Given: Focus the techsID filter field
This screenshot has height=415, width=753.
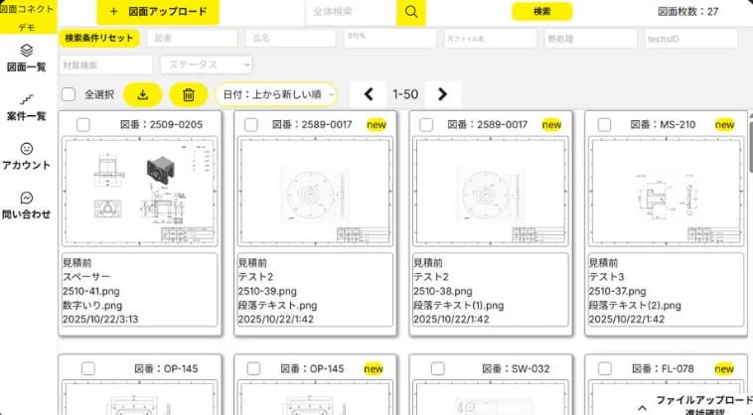Looking at the screenshot, I should tap(691, 39).
